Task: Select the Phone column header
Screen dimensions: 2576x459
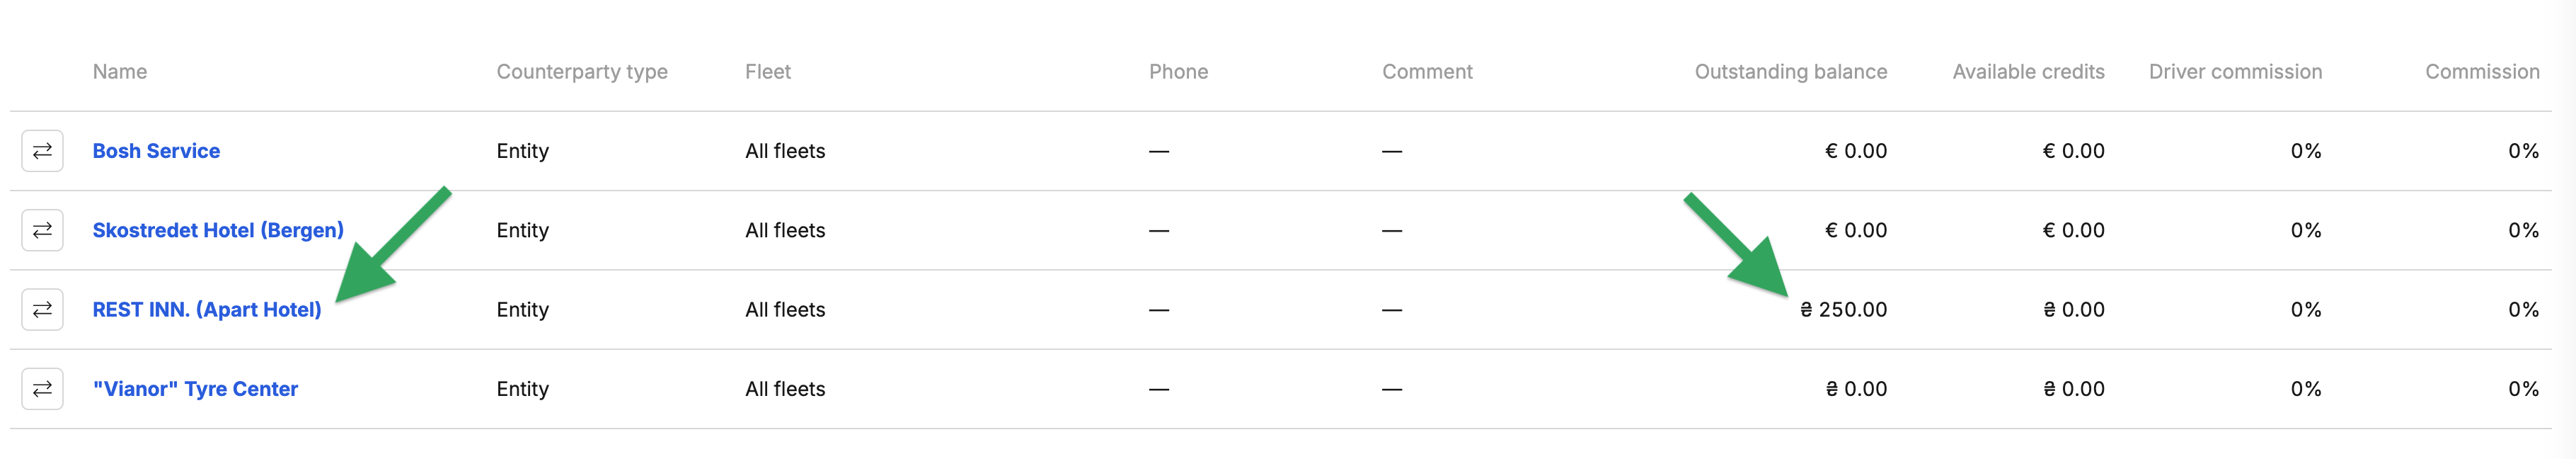Action: coord(1178,72)
